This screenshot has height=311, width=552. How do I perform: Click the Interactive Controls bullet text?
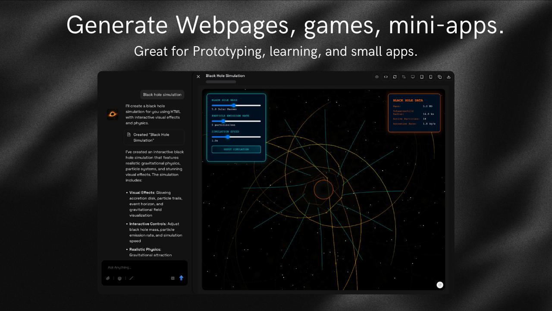(x=156, y=232)
